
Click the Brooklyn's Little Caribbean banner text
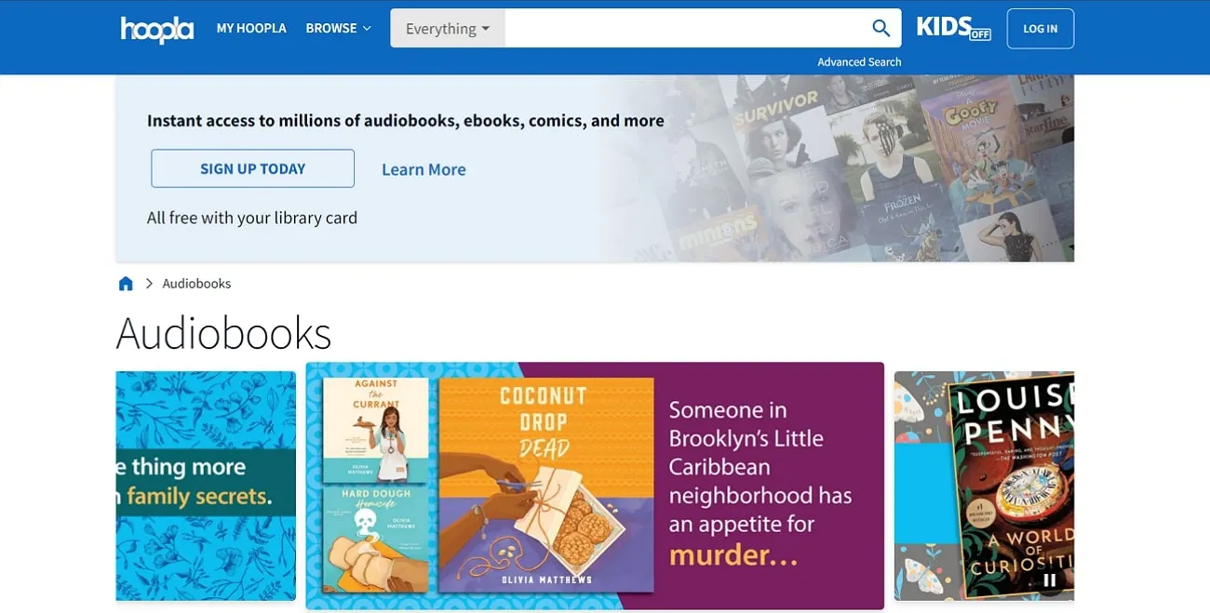pyautogui.click(x=760, y=483)
